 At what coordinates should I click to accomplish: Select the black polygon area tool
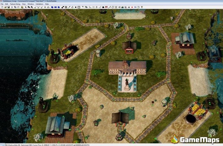[103, 7]
